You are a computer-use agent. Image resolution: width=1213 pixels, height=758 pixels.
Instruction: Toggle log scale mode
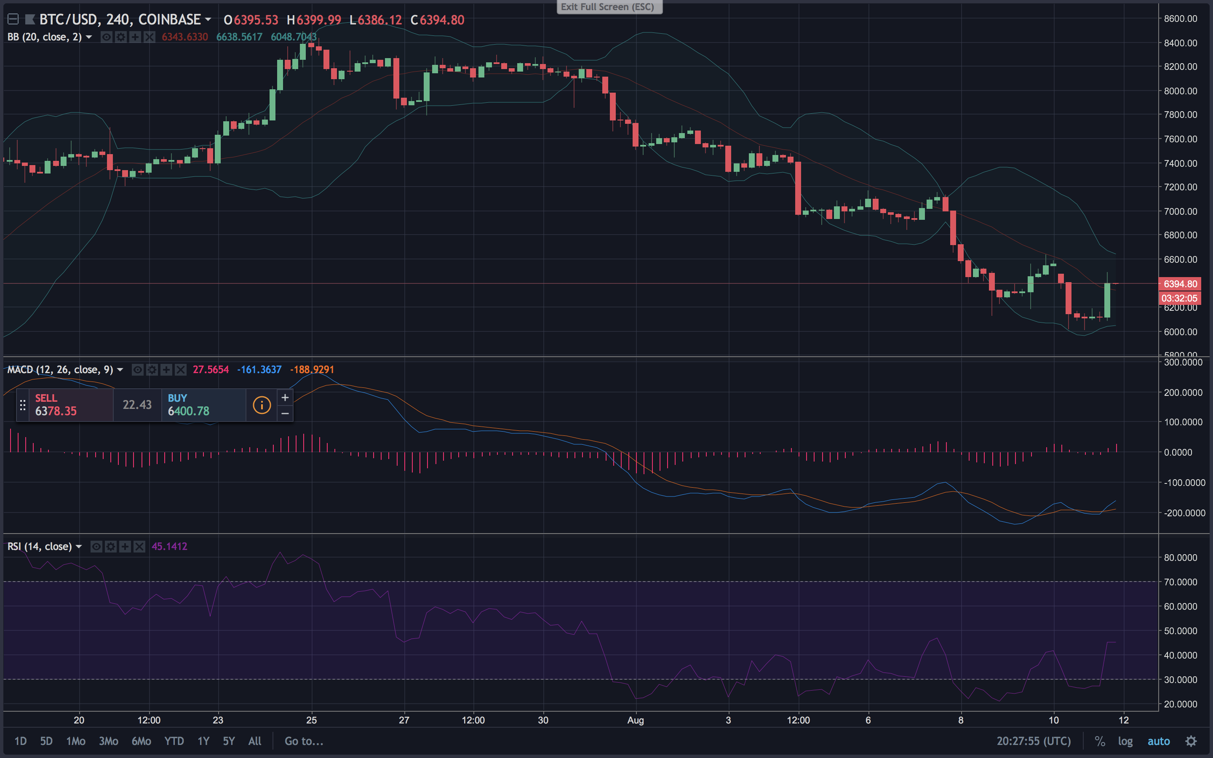[1125, 741]
